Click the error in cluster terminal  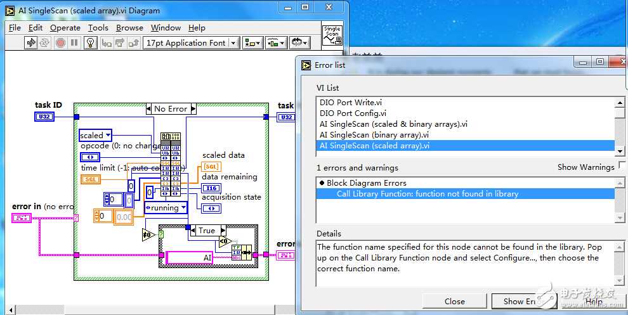[22, 218]
